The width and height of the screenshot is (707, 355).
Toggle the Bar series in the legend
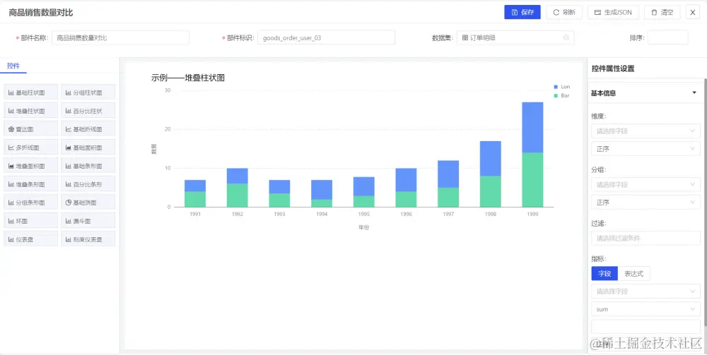[561, 96]
